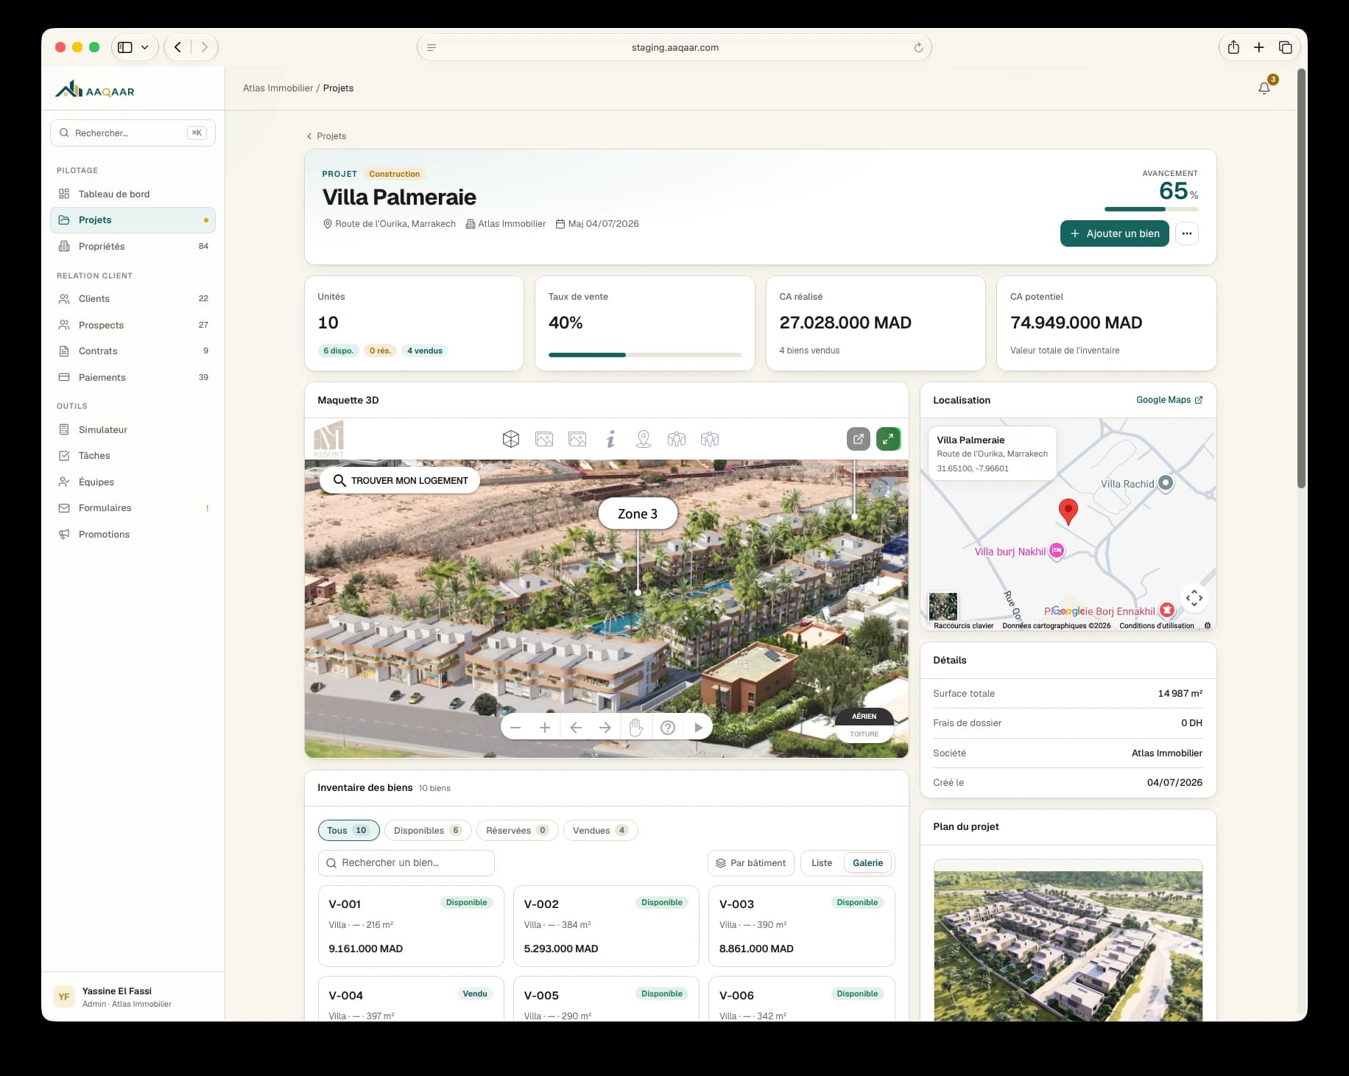Click the red Villa Palmeraie map pin

click(1068, 511)
